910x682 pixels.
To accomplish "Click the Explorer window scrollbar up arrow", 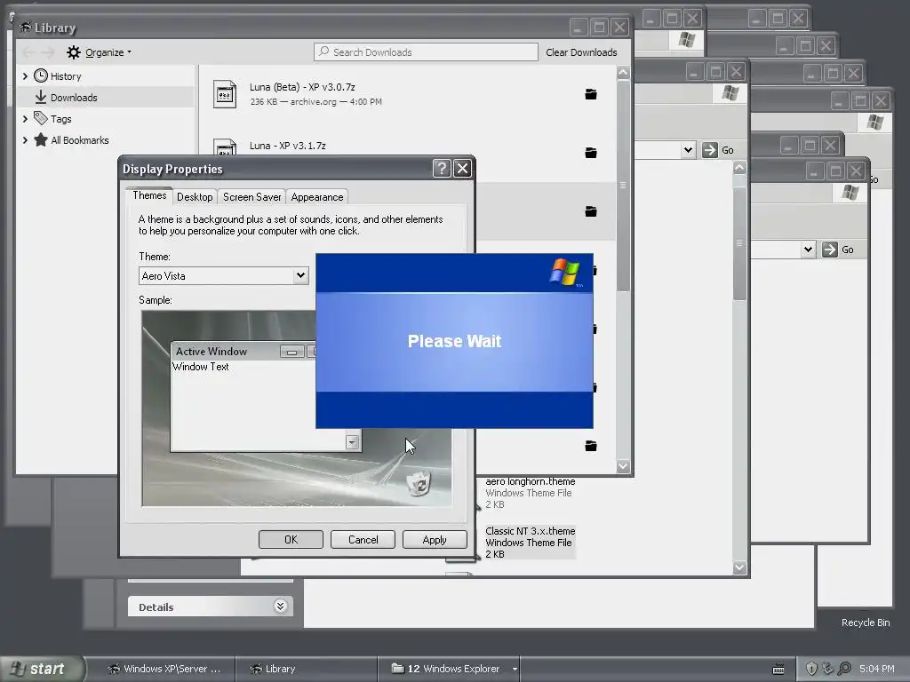I will (x=739, y=168).
